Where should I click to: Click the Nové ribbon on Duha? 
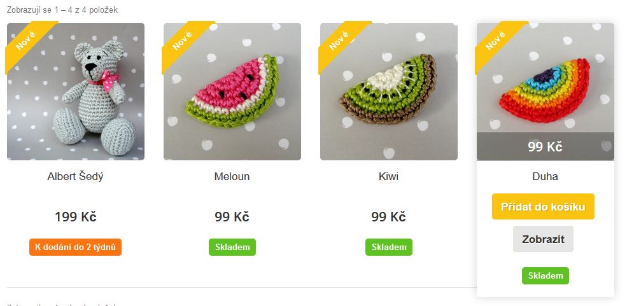click(x=496, y=41)
